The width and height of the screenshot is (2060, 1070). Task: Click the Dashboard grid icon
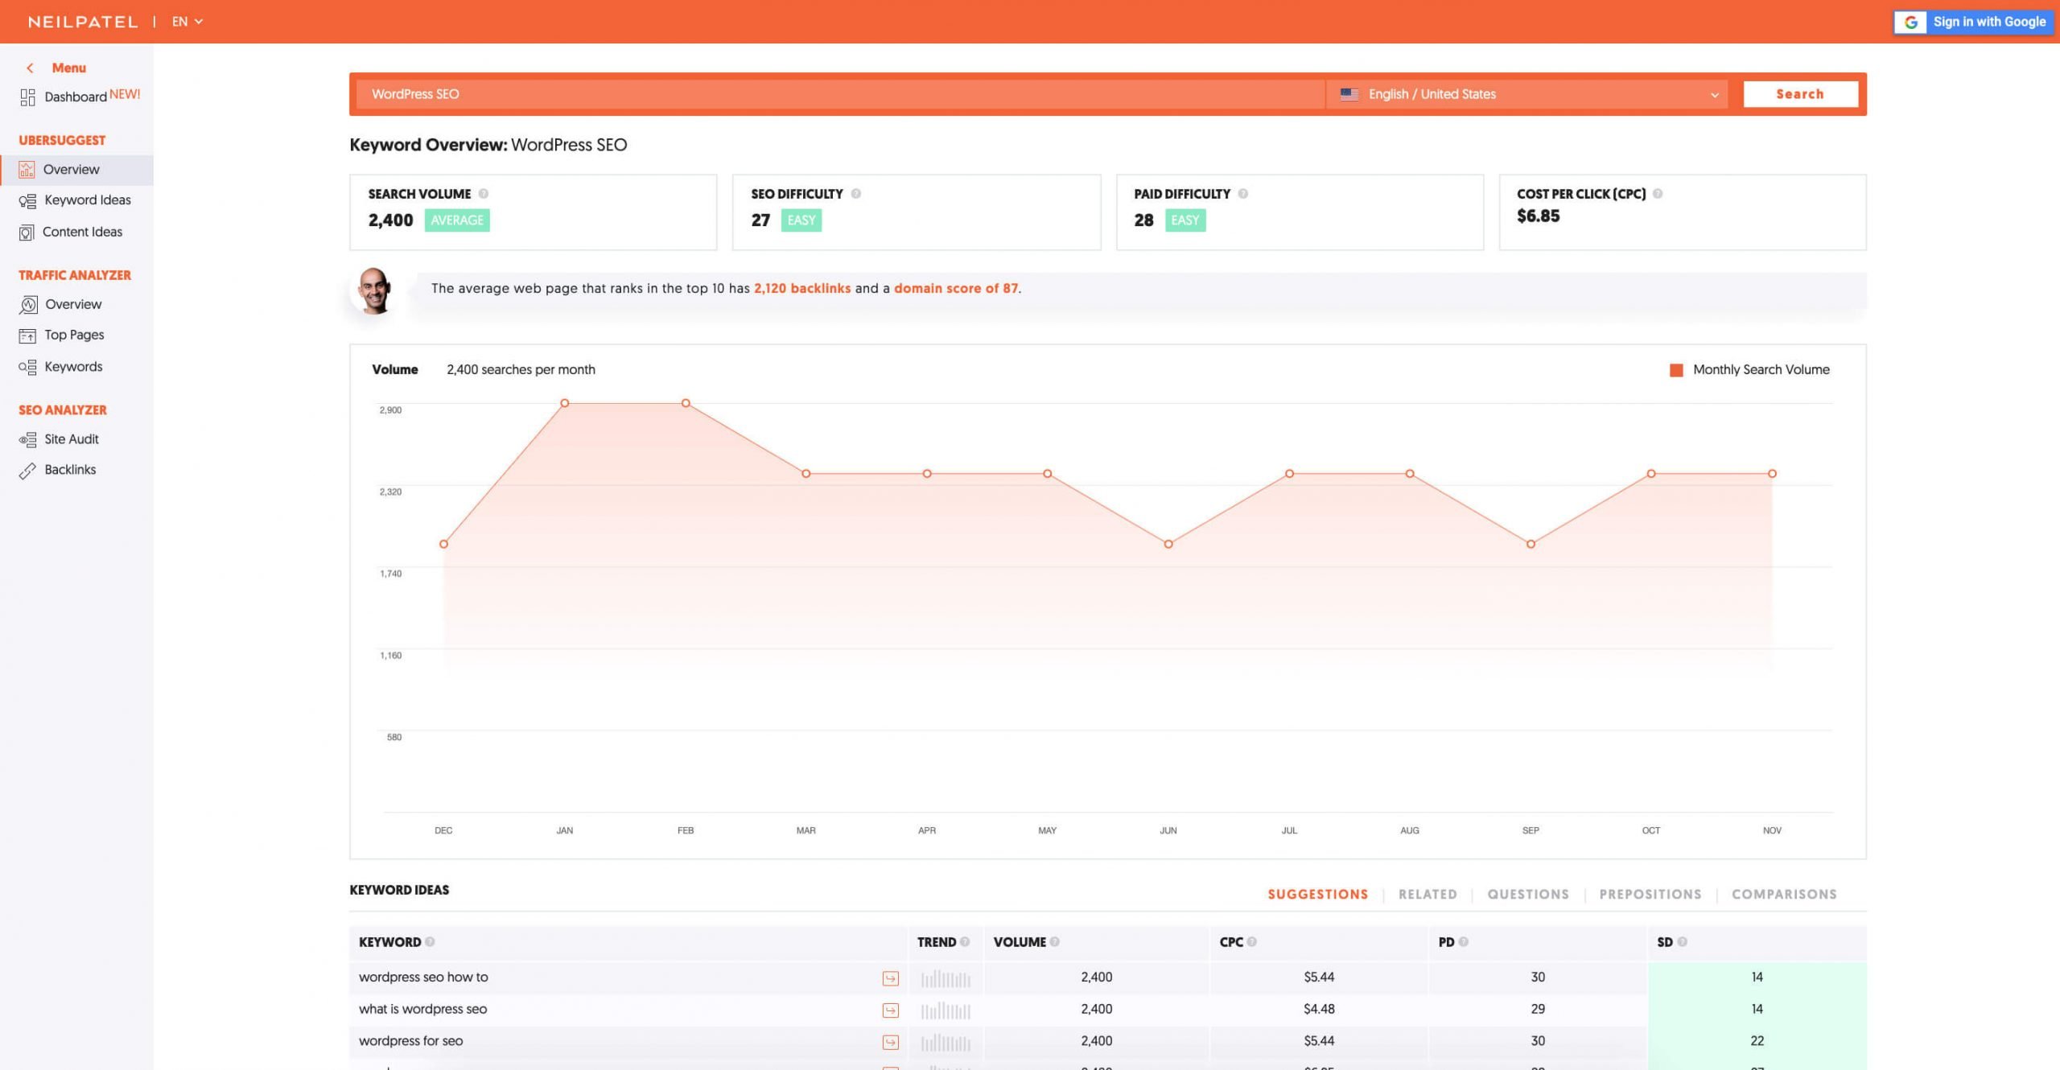tap(27, 97)
